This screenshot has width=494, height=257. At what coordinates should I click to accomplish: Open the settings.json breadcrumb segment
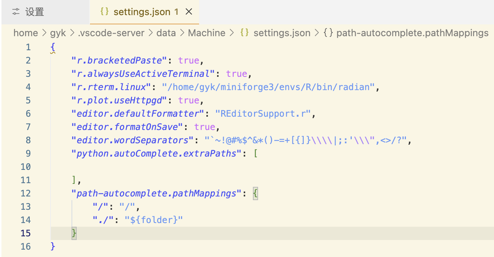[x=282, y=33]
